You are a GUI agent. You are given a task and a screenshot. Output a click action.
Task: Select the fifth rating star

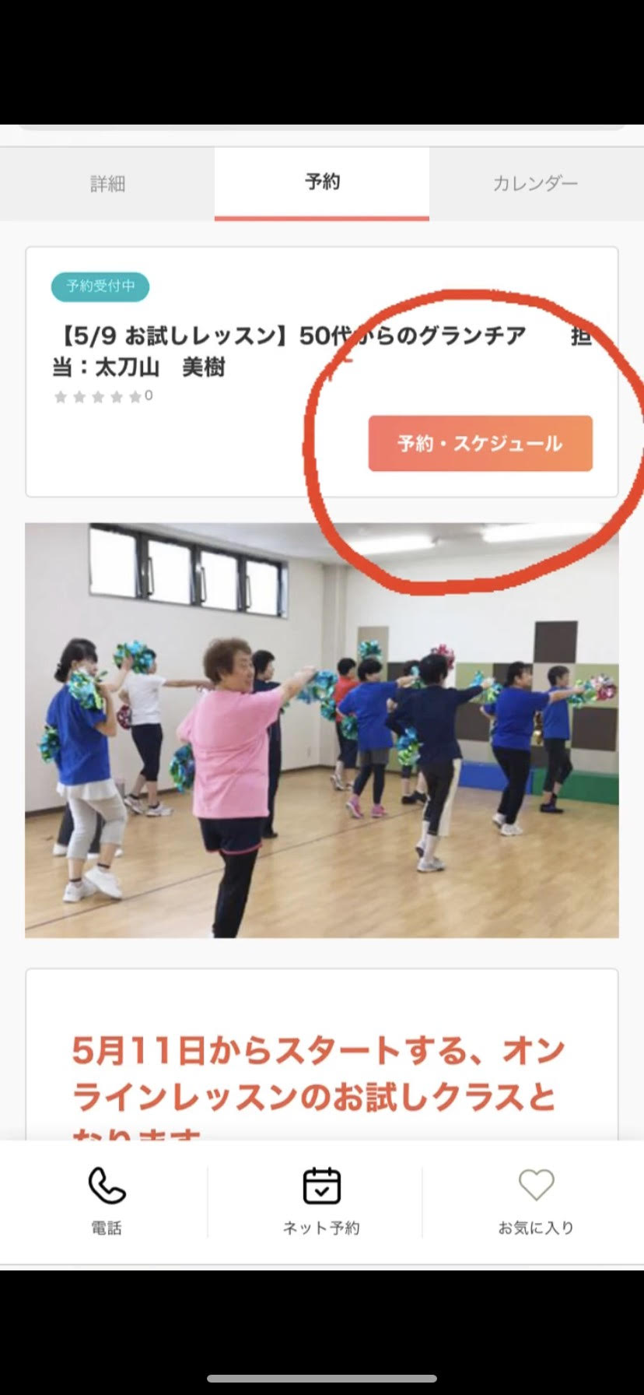(x=135, y=397)
